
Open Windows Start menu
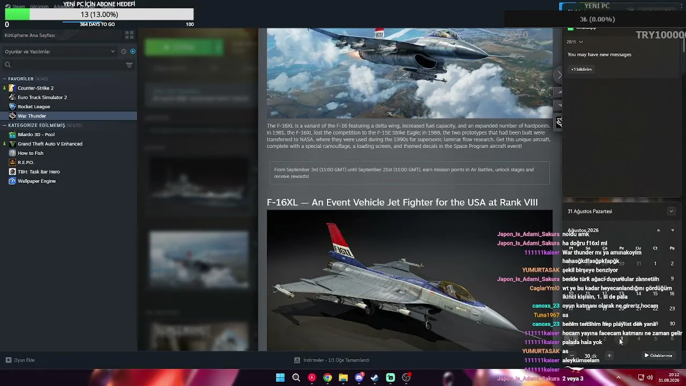(x=280, y=377)
